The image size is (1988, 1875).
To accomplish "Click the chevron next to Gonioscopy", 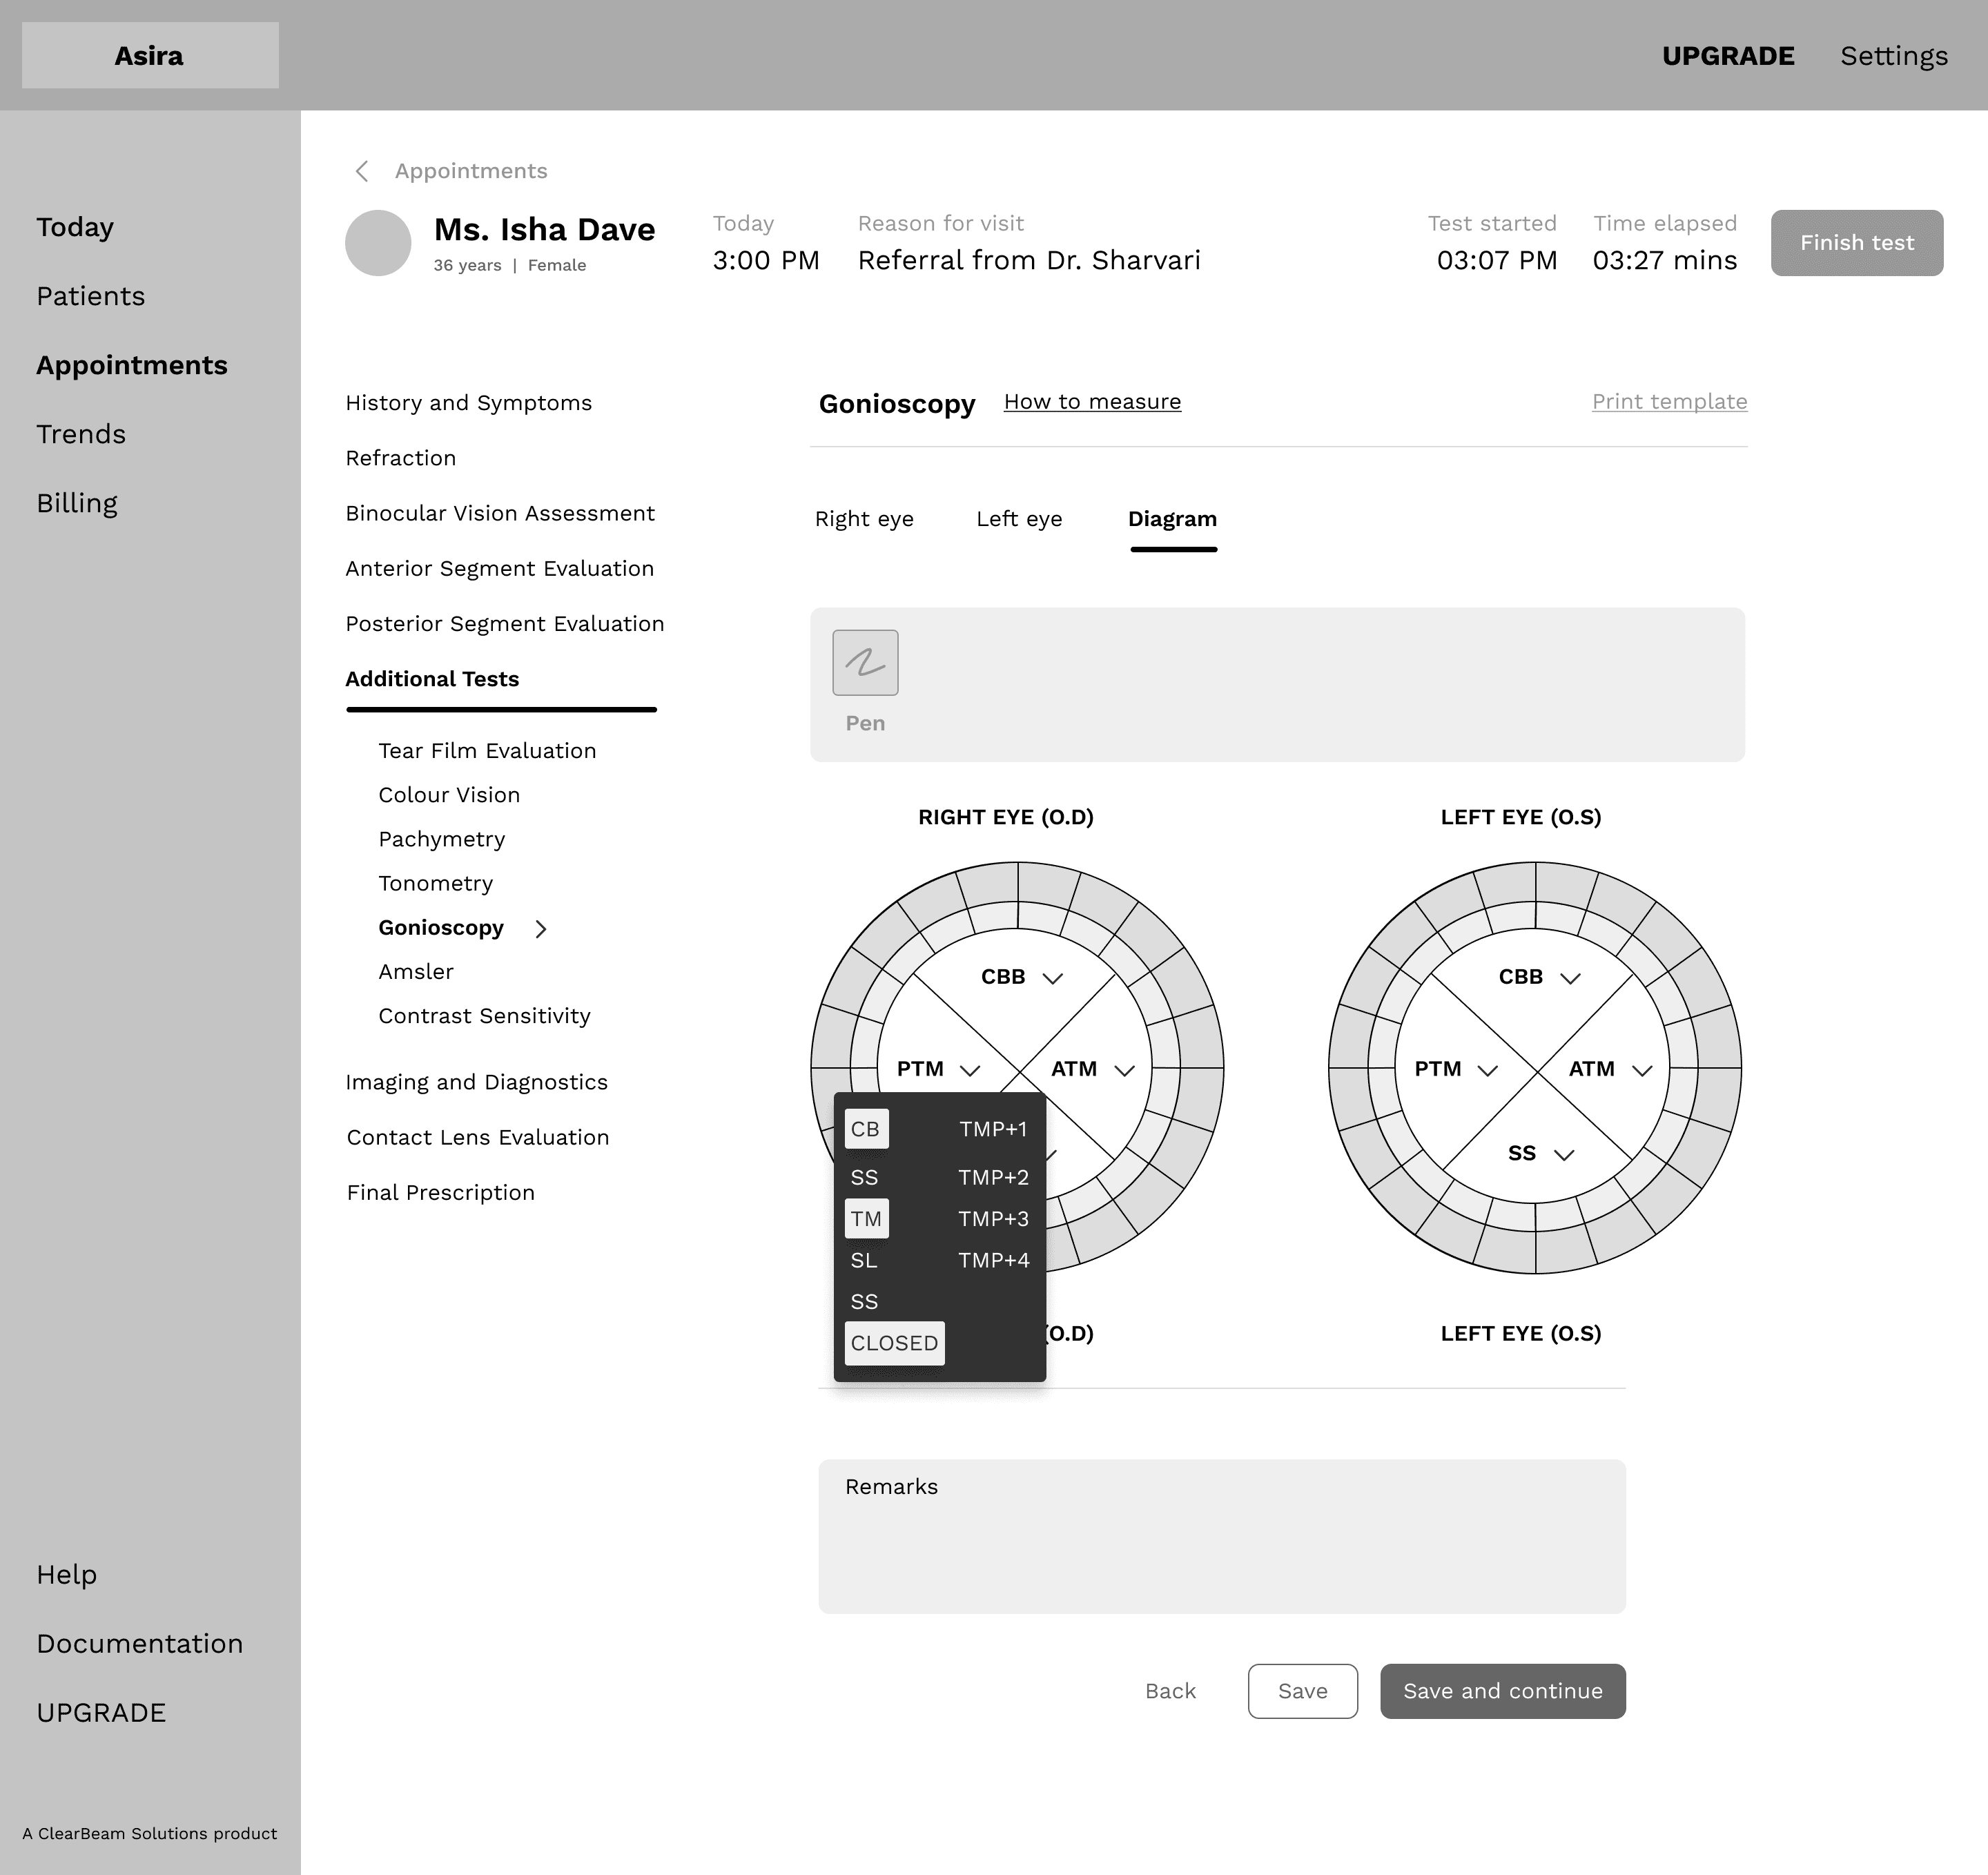I will click(541, 929).
